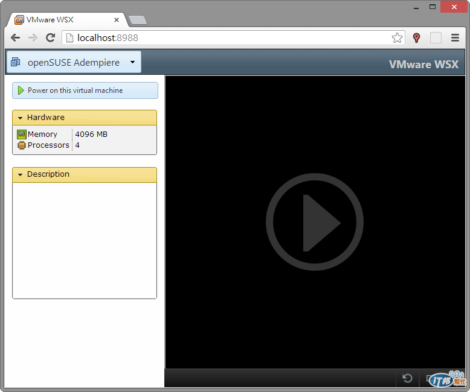
Task: Collapse the Hardware section
Action: pos(85,118)
